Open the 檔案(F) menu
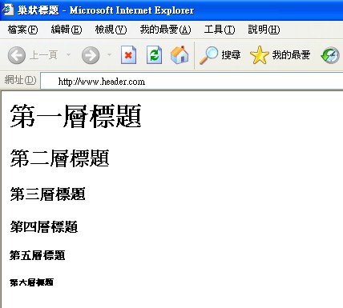This screenshot has height=308, width=343. pyautogui.click(x=22, y=30)
